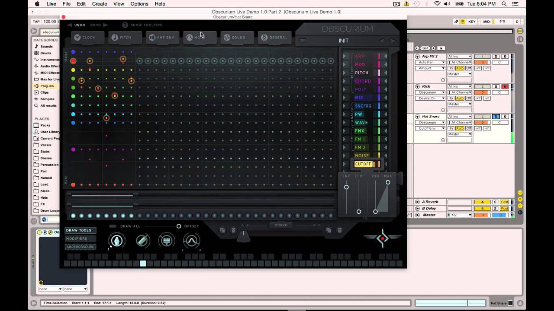Open the Clock tab in Obscurium
The width and height of the screenshot is (554, 311).
point(88,38)
